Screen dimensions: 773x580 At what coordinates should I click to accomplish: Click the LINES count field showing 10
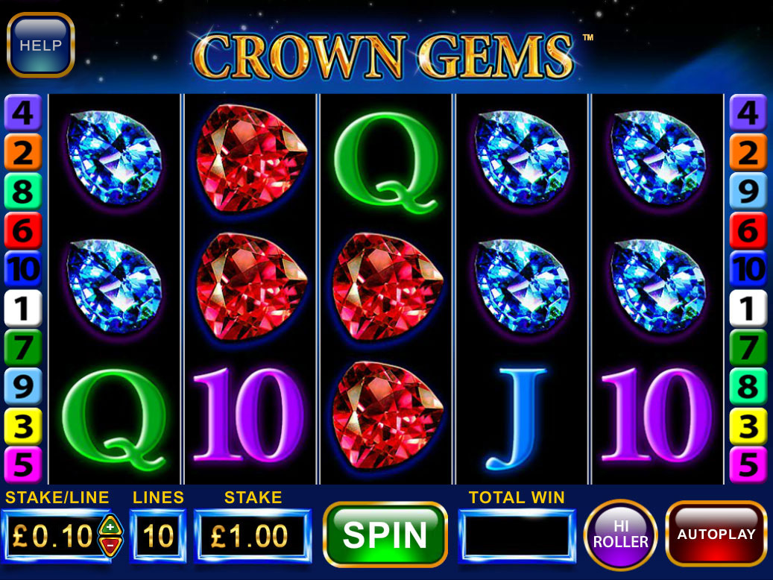pyautogui.click(x=158, y=536)
